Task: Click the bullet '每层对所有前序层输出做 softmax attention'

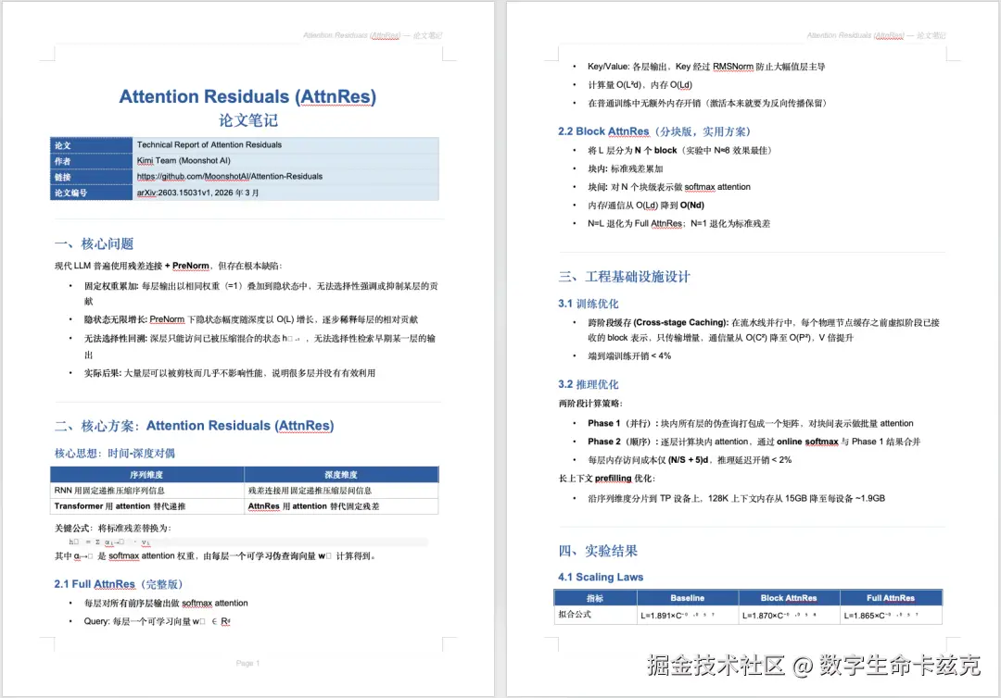Action: click(166, 603)
